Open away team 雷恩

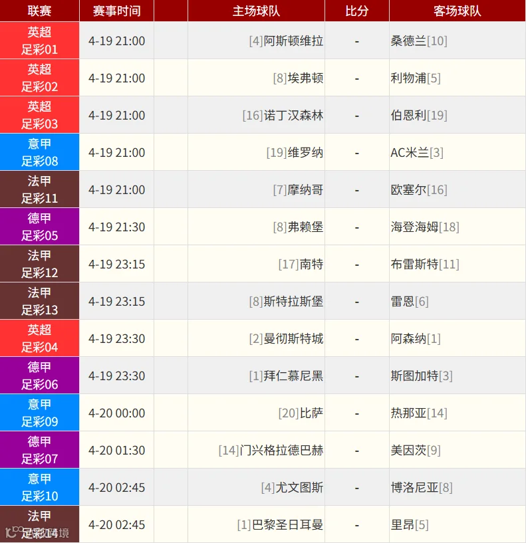pos(402,301)
